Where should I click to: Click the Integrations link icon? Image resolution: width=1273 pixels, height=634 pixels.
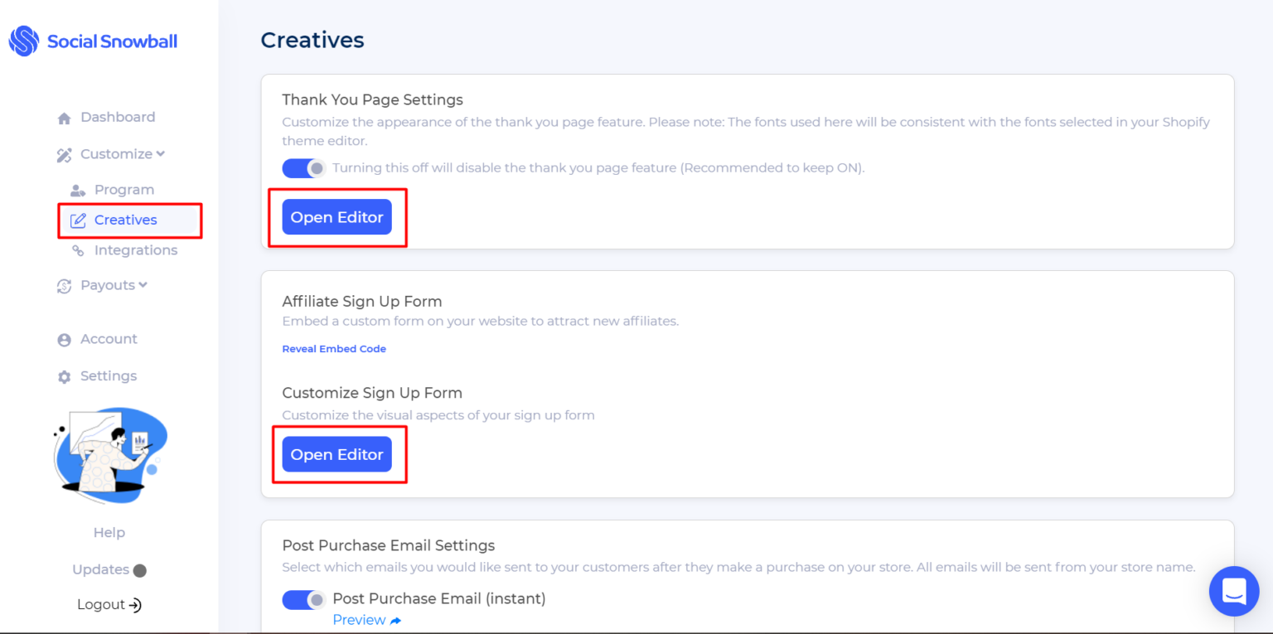(x=79, y=249)
